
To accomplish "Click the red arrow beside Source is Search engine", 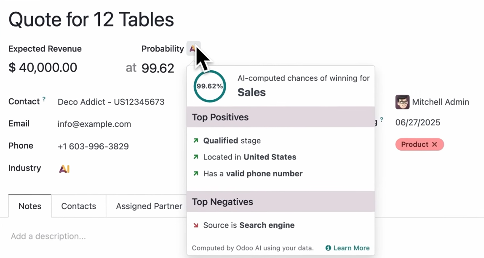I will [195, 225].
